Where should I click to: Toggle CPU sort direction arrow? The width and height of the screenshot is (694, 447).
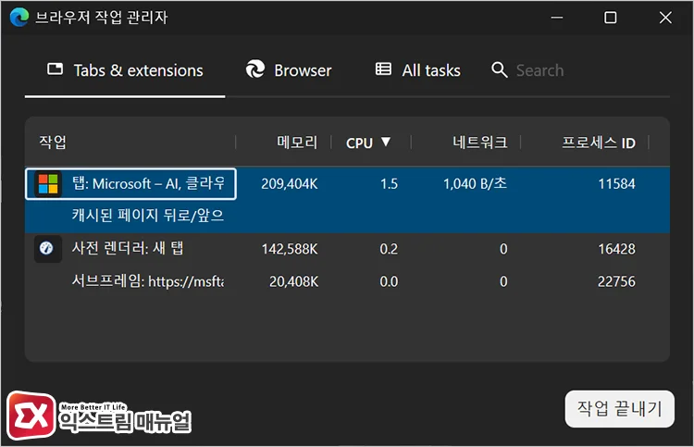point(386,142)
